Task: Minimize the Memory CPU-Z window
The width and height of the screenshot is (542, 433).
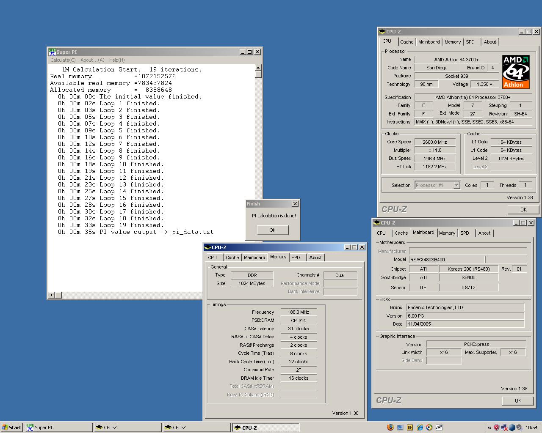Action: pos(347,247)
